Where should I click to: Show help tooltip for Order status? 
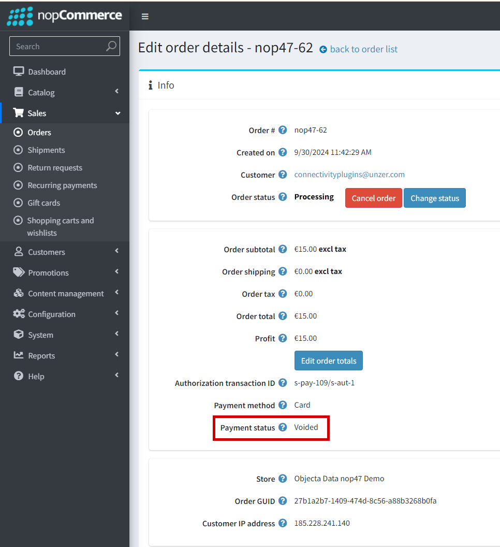(x=283, y=197)
